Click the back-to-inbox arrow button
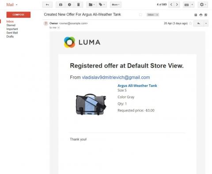The image size is (212, 174). click(47, 5)
